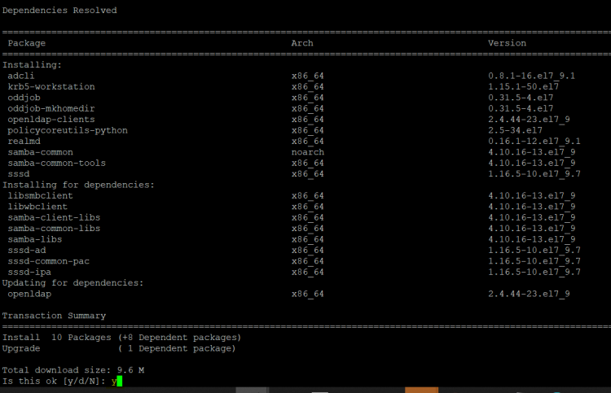611x393 pixels.
Task: Select the openldap-clients package name
Action: pyautogui.click(x=51, y=120)
